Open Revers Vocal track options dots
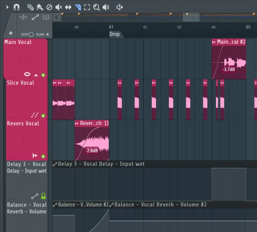The image size is (257, 232). pos(12,158)
